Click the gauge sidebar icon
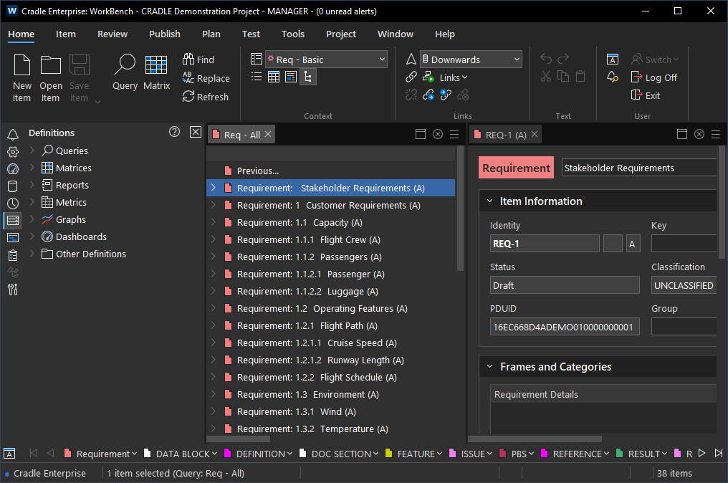728x483 pixels. pyautogui.click(x=13, y=169)
